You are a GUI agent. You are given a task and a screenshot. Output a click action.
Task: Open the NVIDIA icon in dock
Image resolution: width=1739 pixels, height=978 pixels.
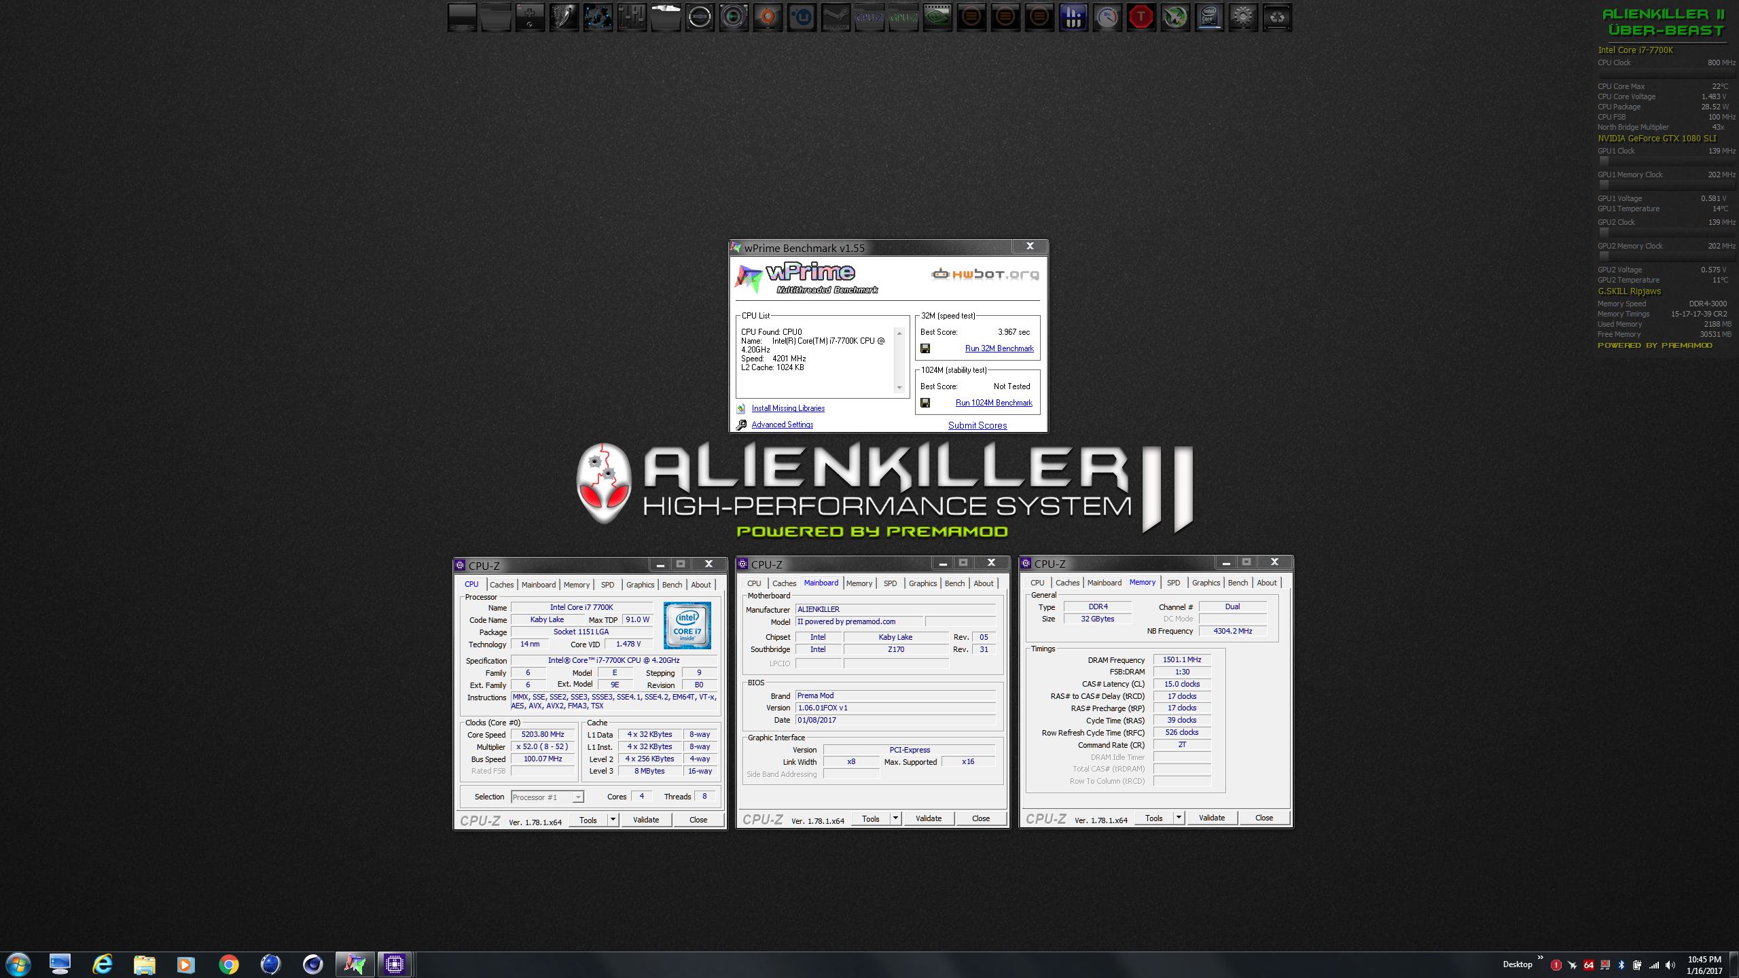pyautogui.click(x=937, y=18)
